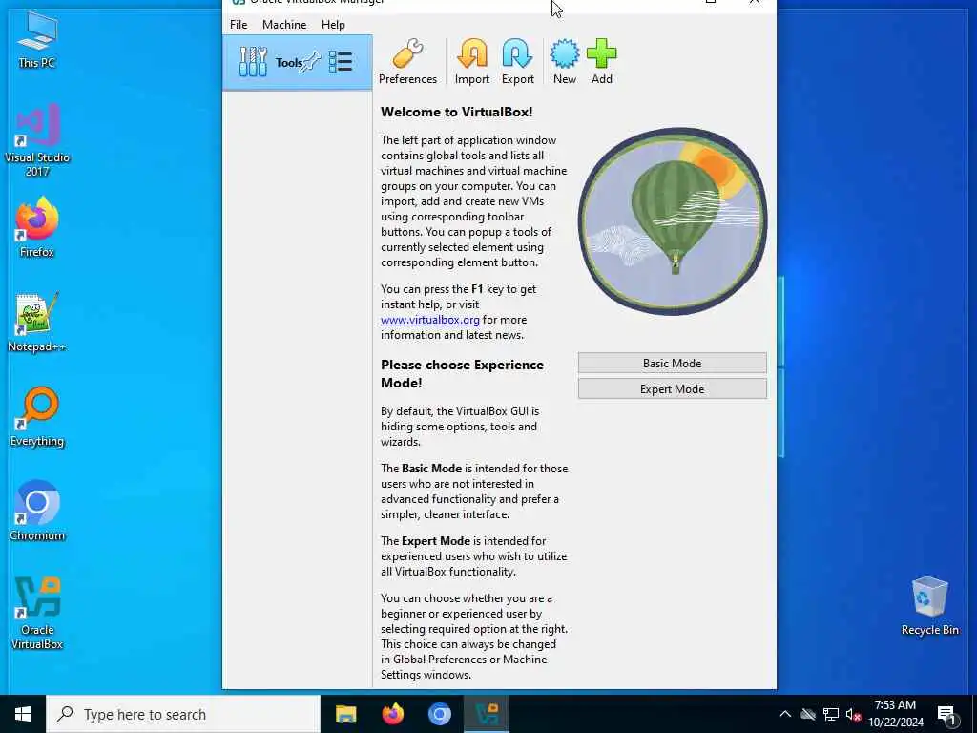
Task: Open the clock showing 7:53 AM
Action: (x=895, y=714)
